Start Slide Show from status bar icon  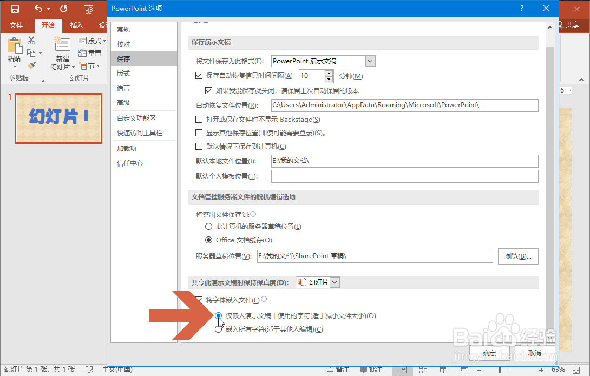pyautogui.click(x=464, y=370)
